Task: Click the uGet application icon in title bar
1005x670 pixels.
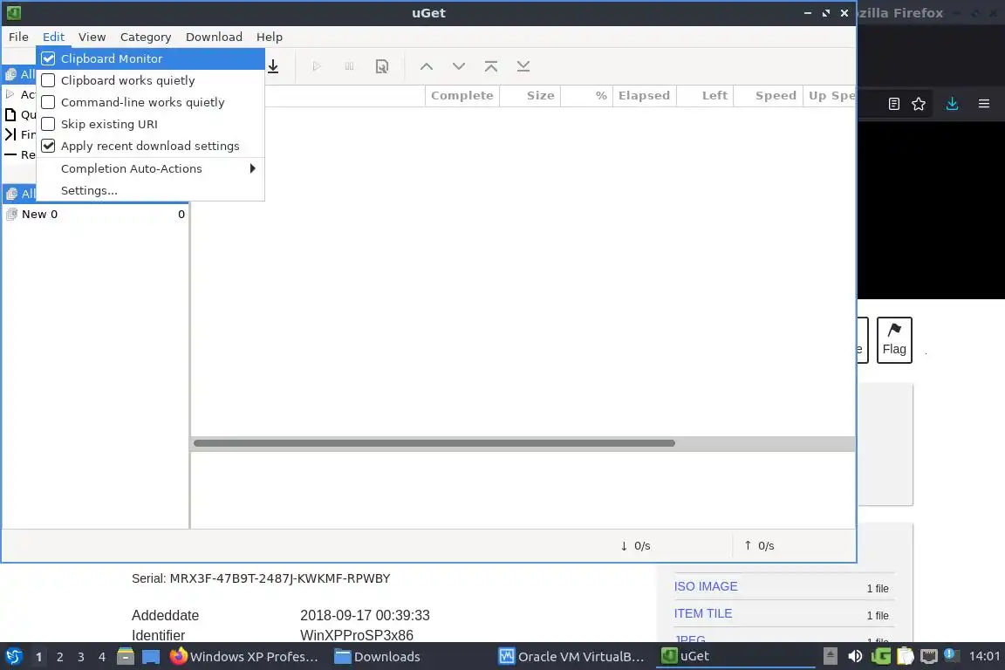Action: [13, 13]
